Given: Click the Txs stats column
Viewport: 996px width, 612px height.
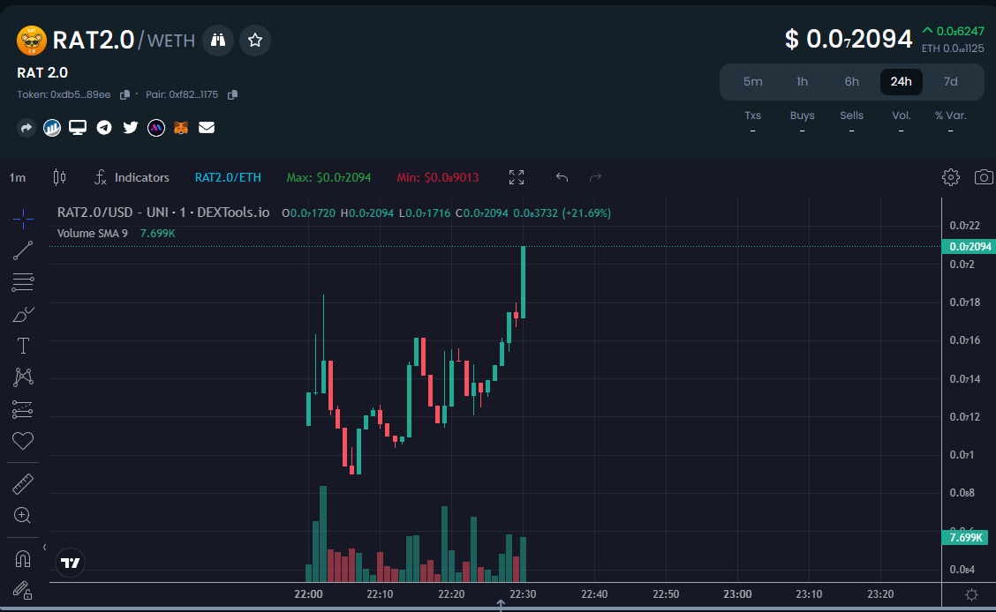Looking at the screenshot, I should [x=752, y=122].
